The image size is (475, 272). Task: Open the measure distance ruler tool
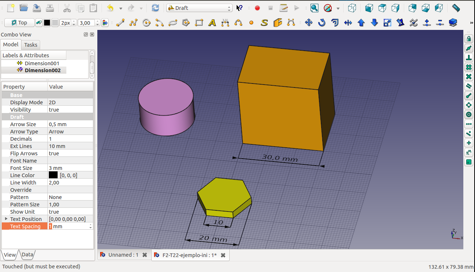456,8
